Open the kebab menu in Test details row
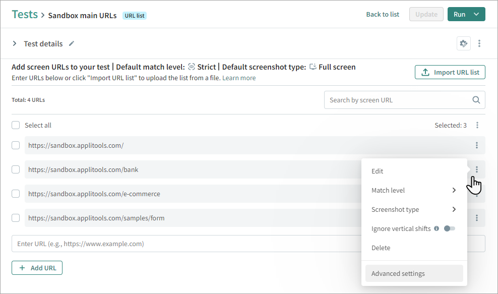This screenshot has width=498, height=294. pyautogui.click(x=479, y=44)
